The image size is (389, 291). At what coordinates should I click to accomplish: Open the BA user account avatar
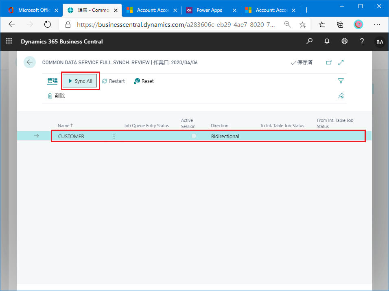(x=379, y=42)
